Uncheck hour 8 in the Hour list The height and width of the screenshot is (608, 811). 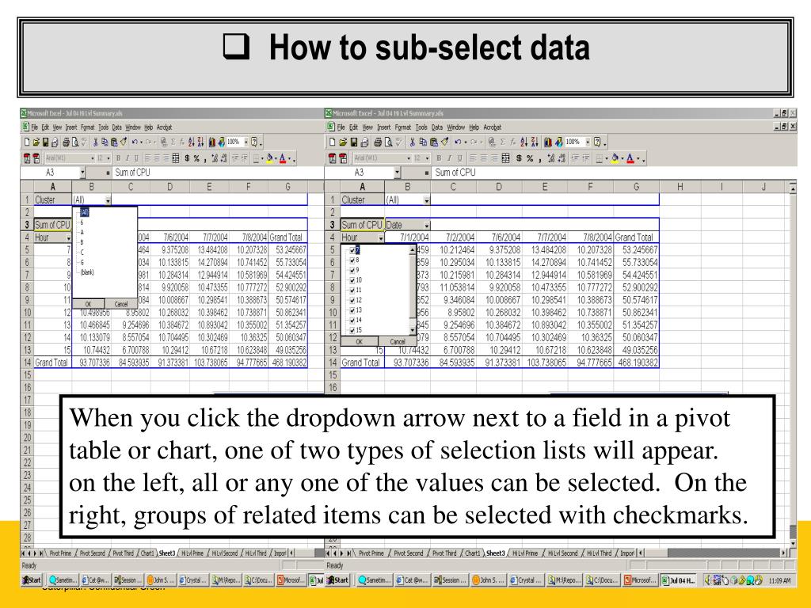click(x=352, y=260)
